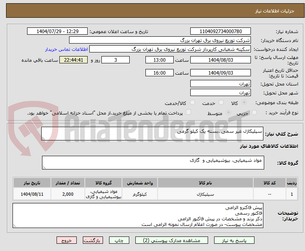Click the نام کالا column header

coord(205,183)
